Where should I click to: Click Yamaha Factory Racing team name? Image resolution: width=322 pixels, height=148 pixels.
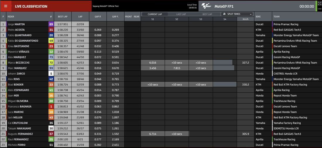pos(287,123)
